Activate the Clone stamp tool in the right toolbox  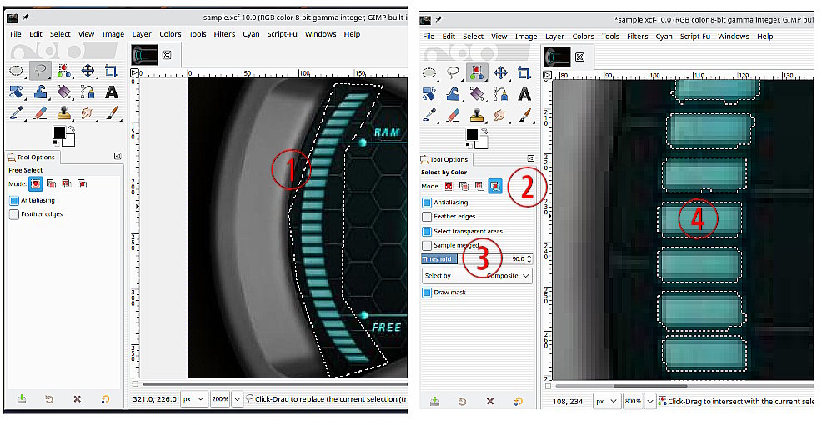[477, 114]
